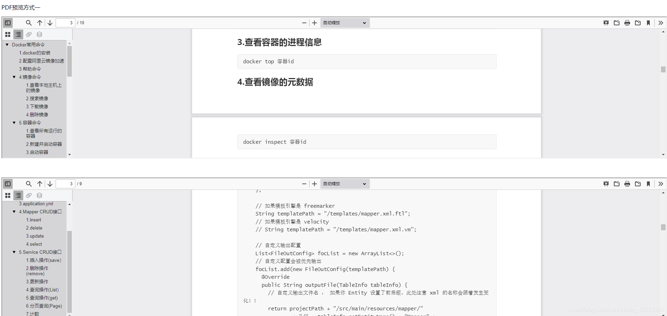Click the top viewer outline panel scrollbar
The image size is (667, 316).
pyautogui.click(x=69, y=62)
